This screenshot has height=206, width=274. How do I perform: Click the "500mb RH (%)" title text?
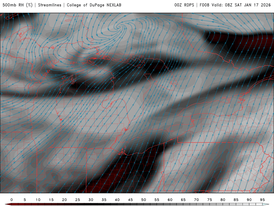pyautogui.click(x=17, y=5)
